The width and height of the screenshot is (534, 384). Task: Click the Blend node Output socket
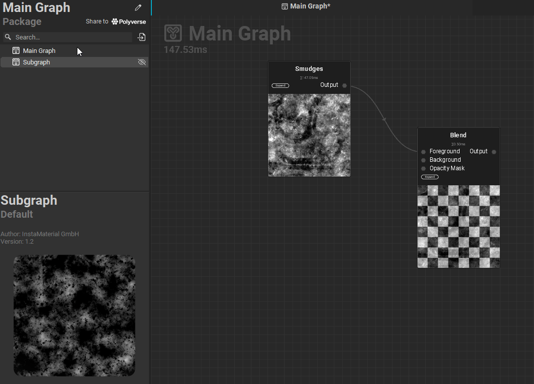[494, 152]
